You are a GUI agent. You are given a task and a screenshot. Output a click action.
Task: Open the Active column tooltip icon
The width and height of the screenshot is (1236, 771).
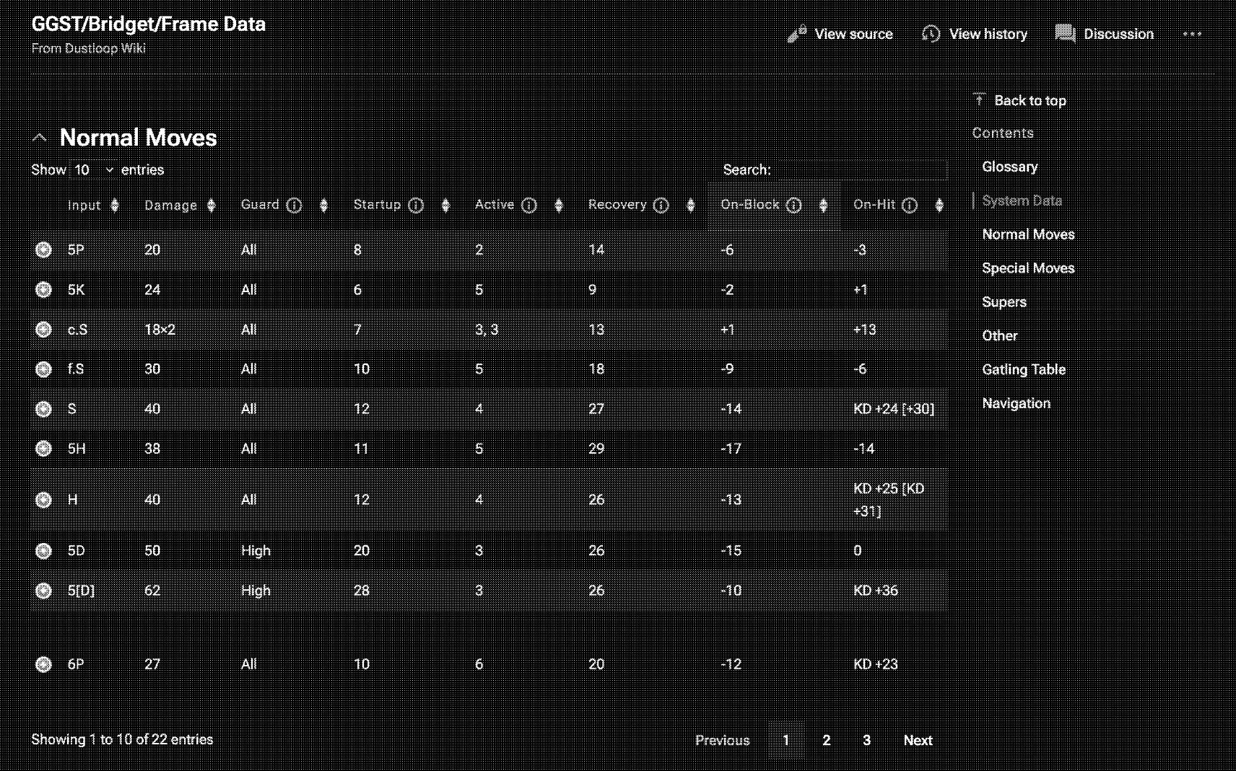click(530, 205)
